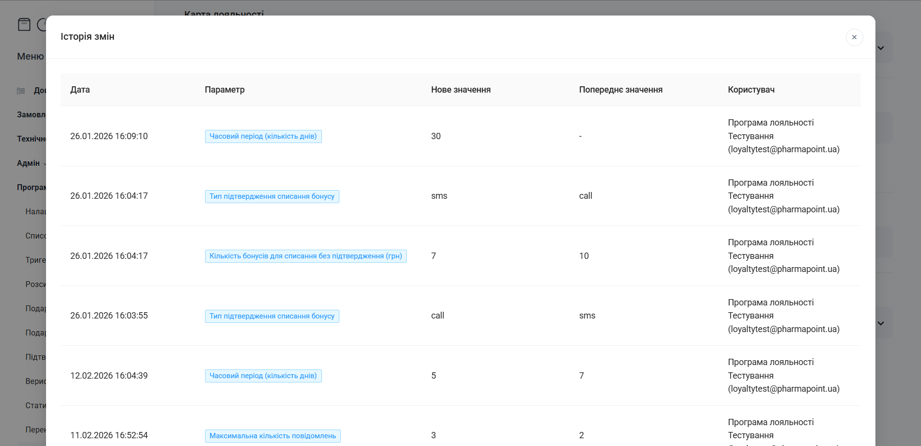Click the partially hidden round icon beside box icon
The height and width of the screenshot is (446, 921).
click(42, 24)
